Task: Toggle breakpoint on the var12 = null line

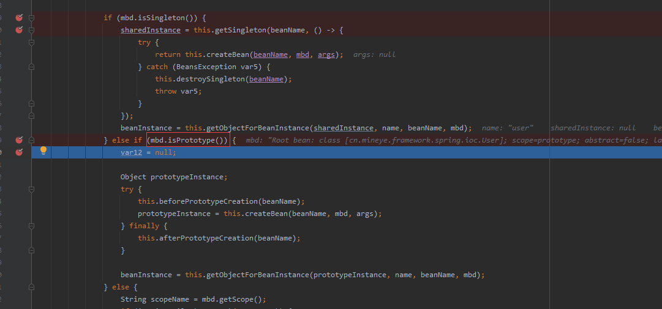Action: 19,152
